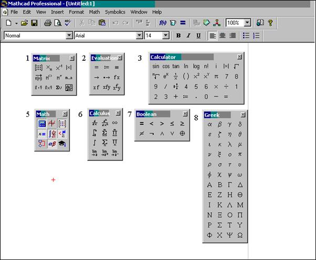Toggle Italic formatting
The width and height of the screenshot is (316, 260).
(x=188, y=36)
